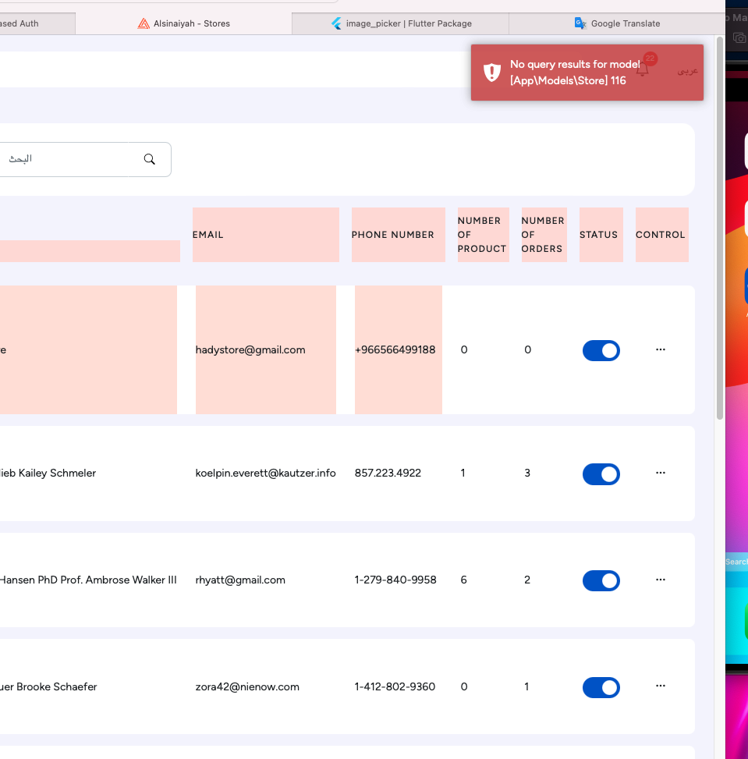Viewport: 748px width, 759px height.
Task: Focus the البحث search input field
Action: [x=70, y=159]
